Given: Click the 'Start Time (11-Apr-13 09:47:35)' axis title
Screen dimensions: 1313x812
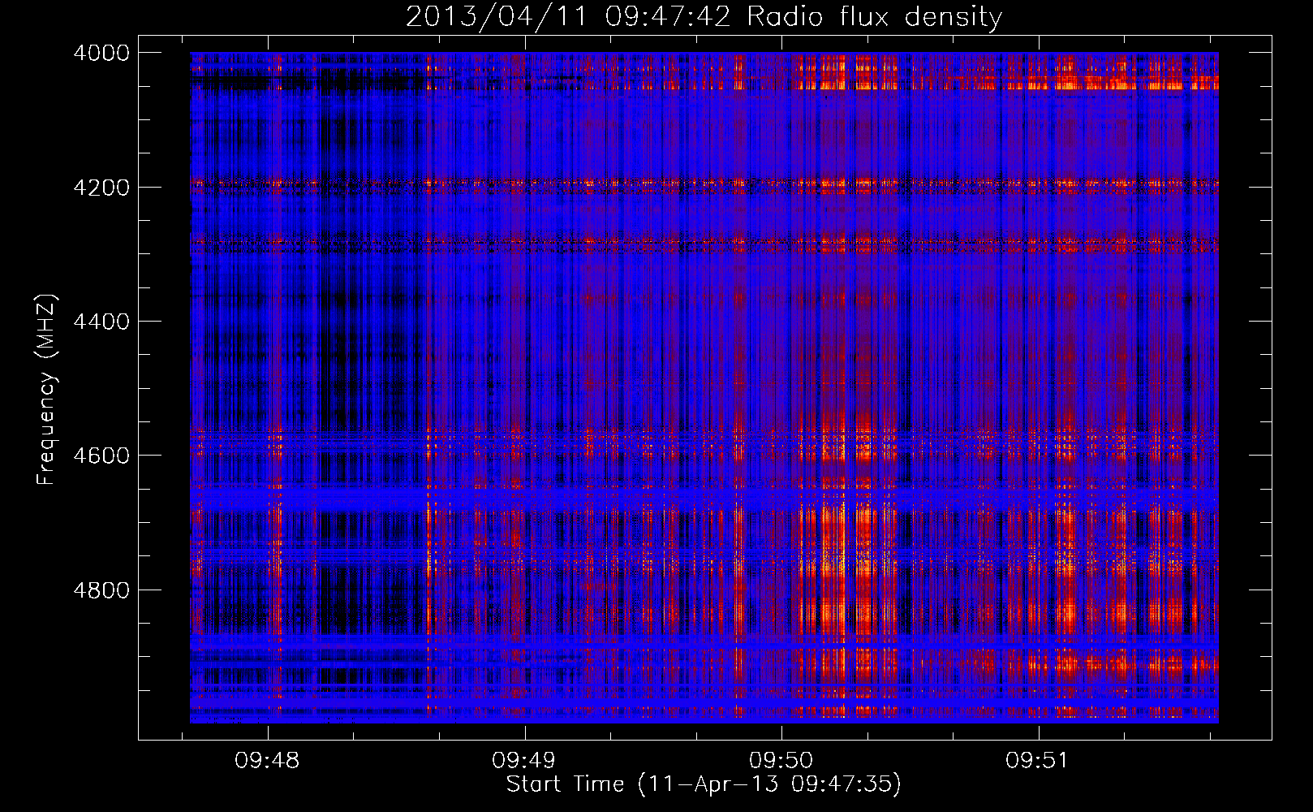Looking at the screenshot, I should [x=704, y=784].
